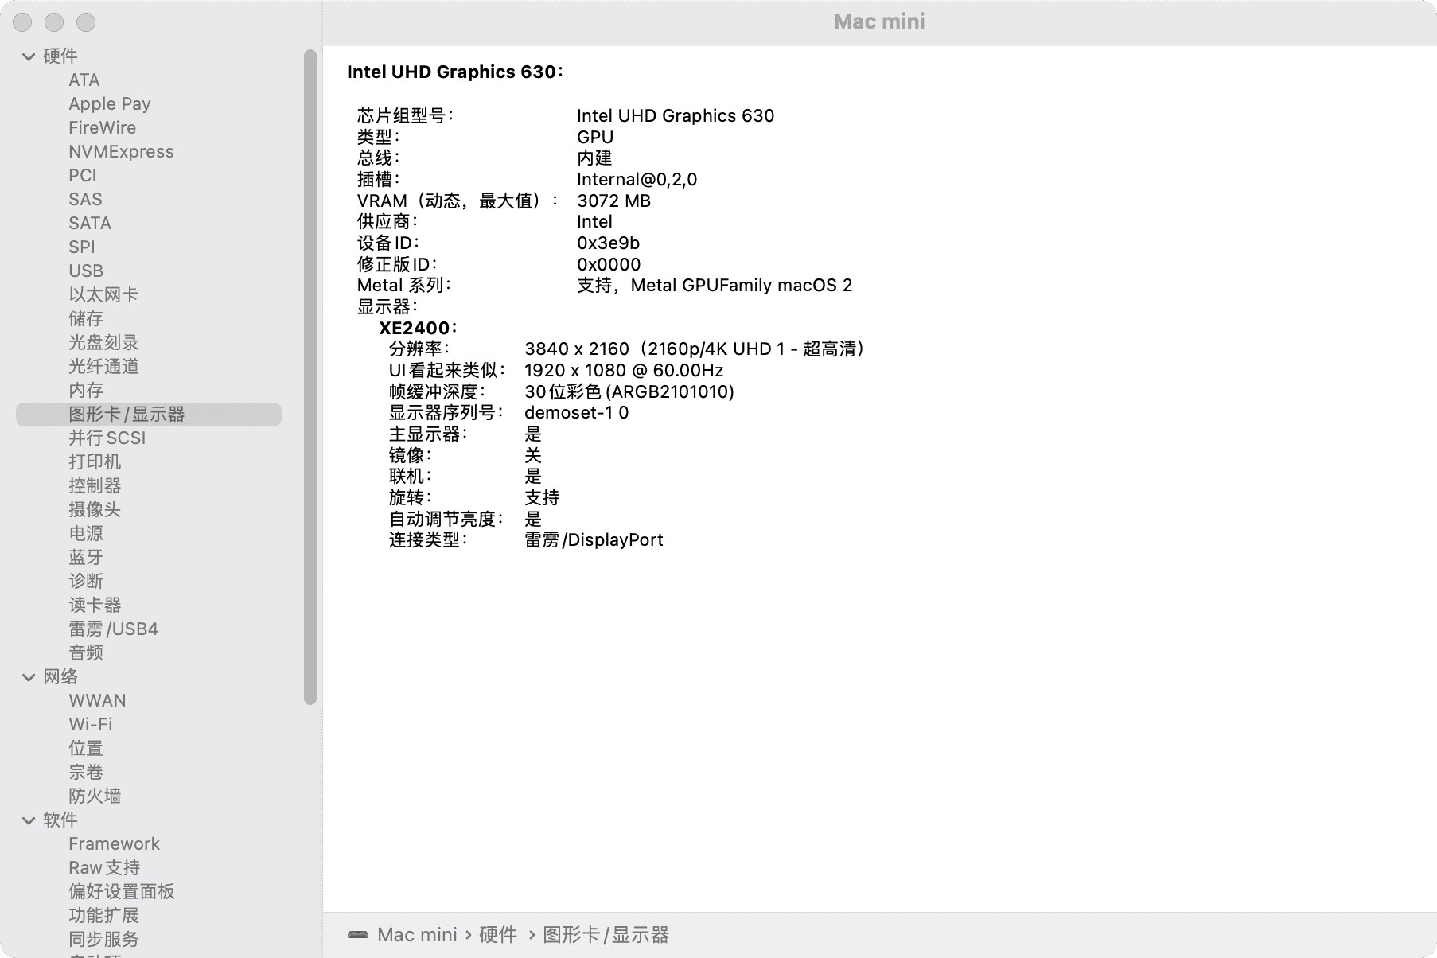Screen dimensions: 1437x958
Task: Select 位置 under 网络
Action: tap(86, 749)
